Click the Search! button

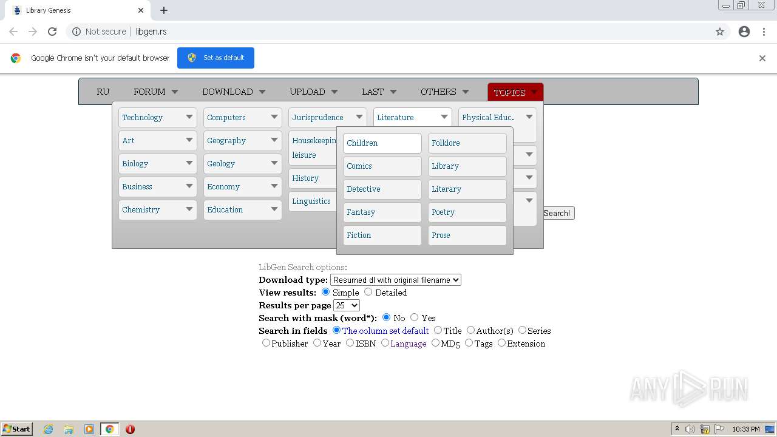tap(557, 213)
